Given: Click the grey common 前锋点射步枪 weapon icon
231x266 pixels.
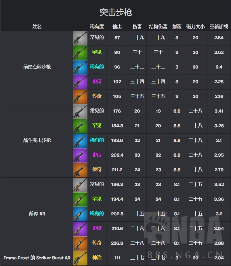Looking at the screenshot, I should pos(80,38).
